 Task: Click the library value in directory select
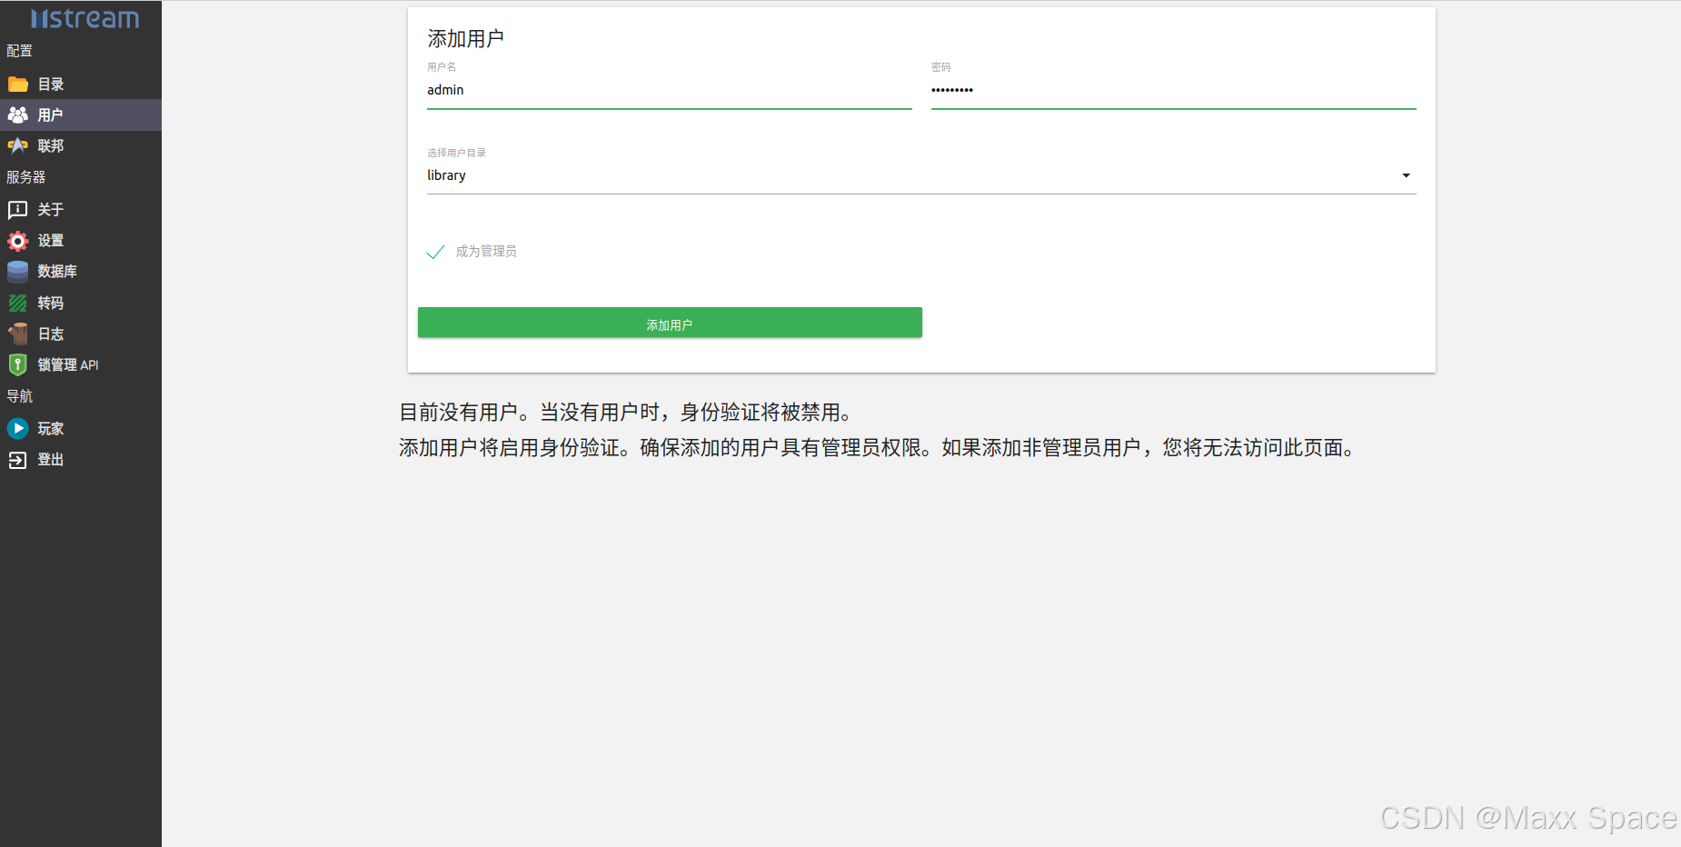pos(446,175)
